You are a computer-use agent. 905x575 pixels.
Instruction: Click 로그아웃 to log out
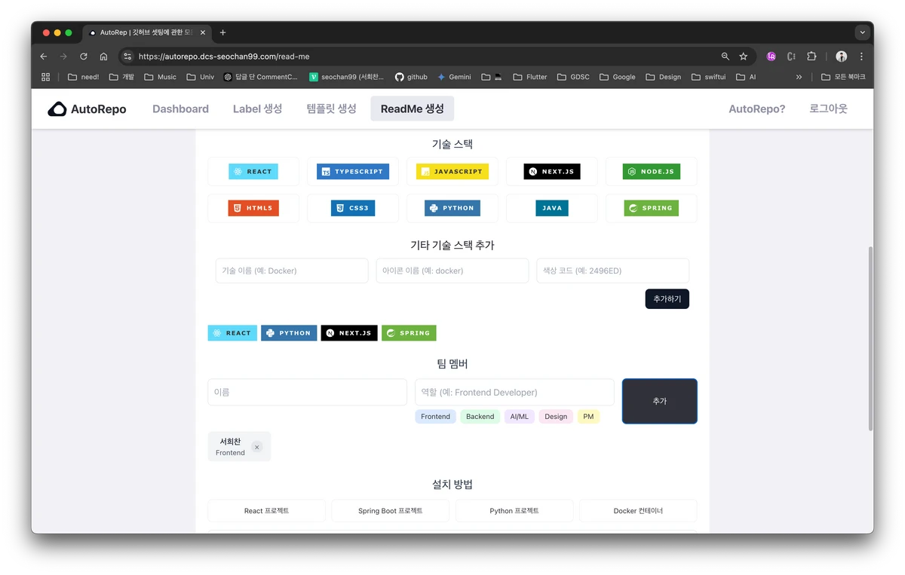point(828,109)
